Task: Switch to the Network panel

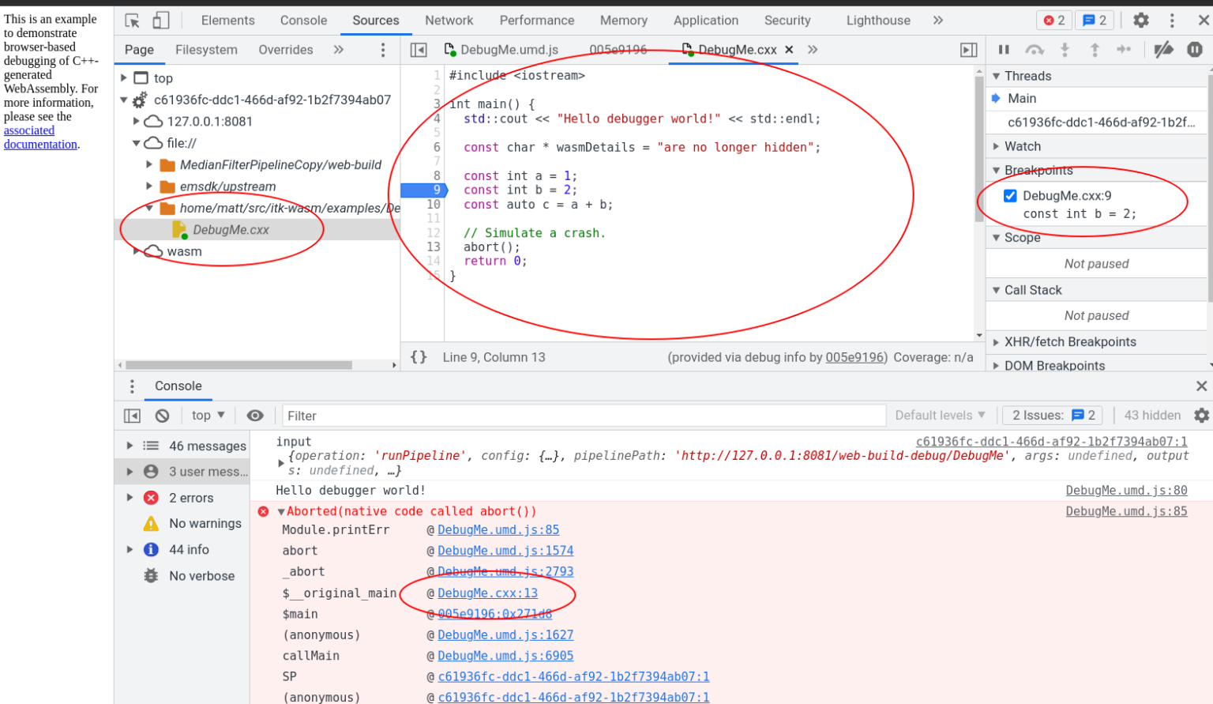Action: [449, 20]
